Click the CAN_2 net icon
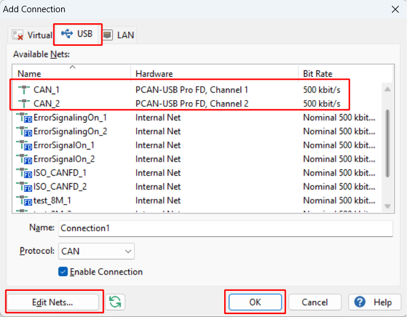Screen dimensions: 407x317 tap(24, 104)
